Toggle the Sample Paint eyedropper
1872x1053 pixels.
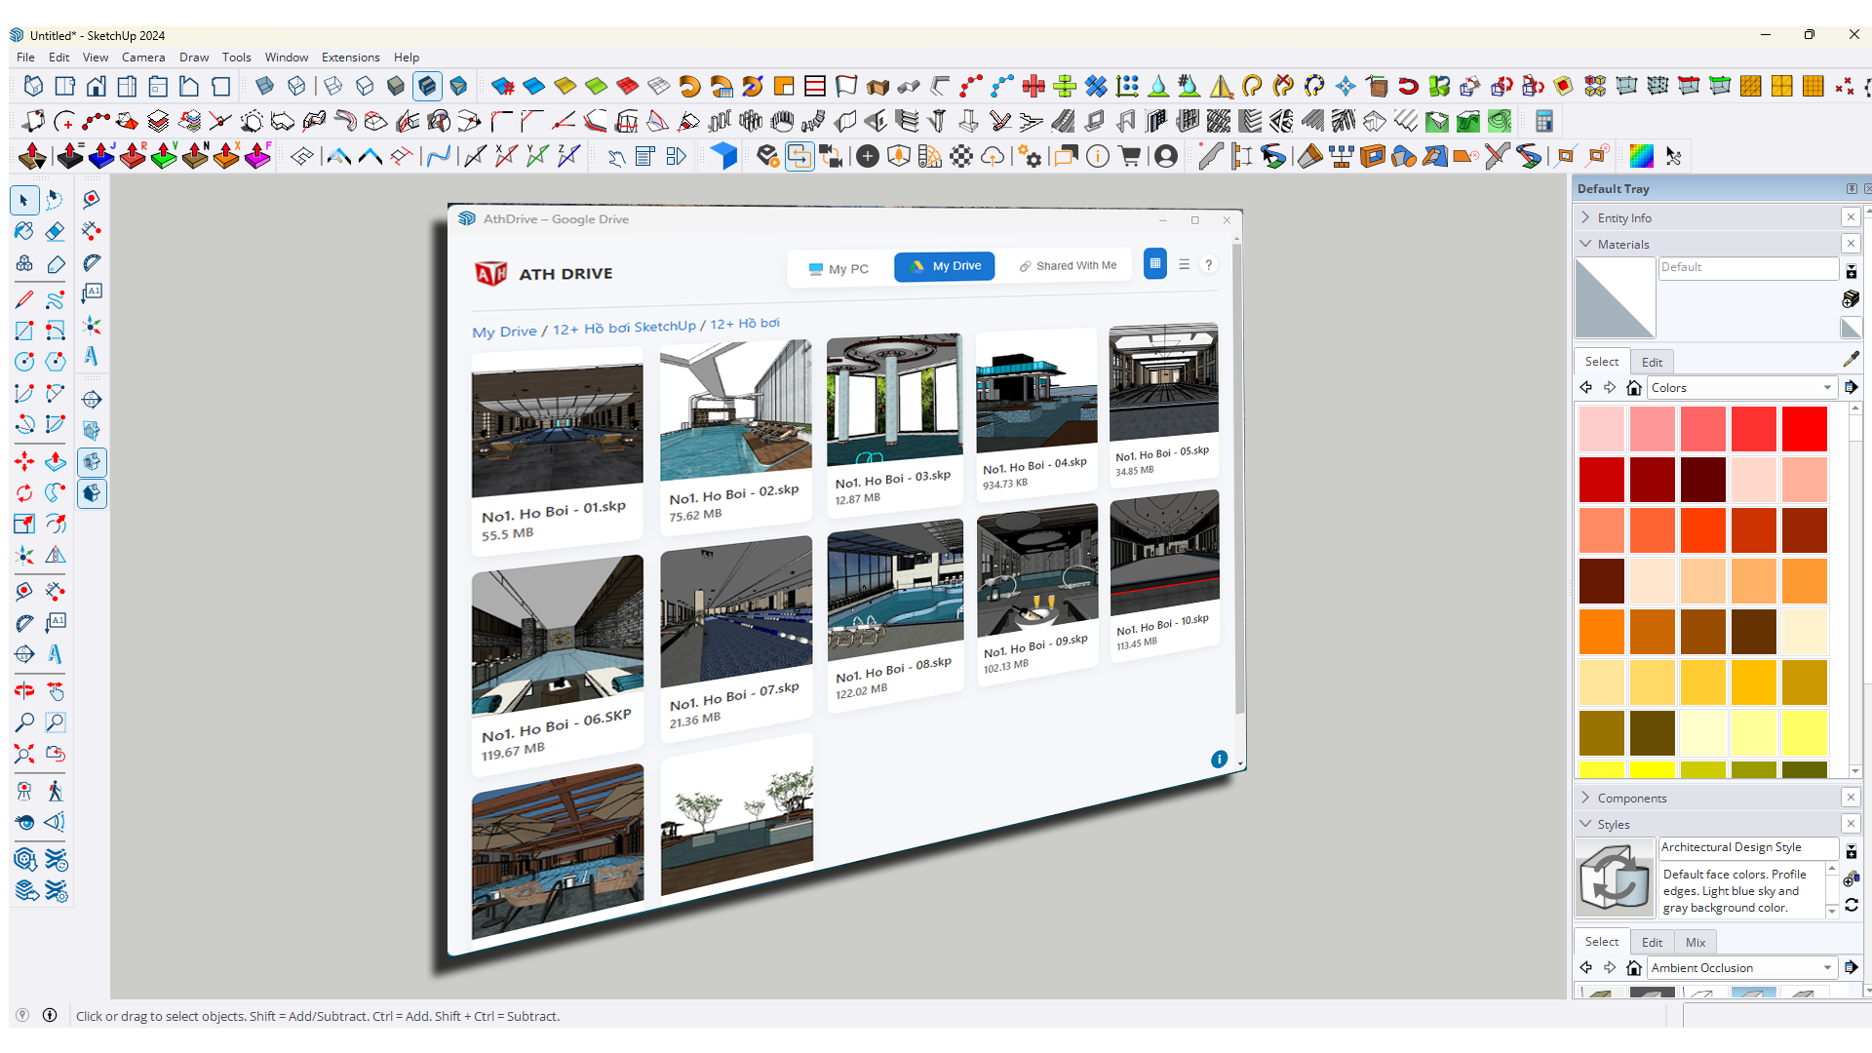coord(1851,360)
